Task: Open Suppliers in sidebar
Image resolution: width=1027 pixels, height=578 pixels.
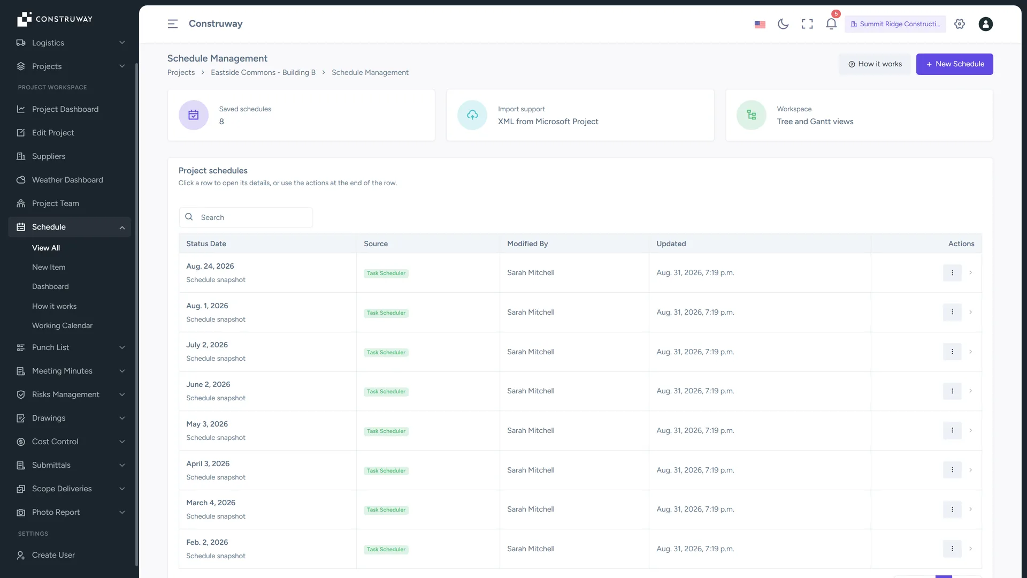Action: (x=70, y=156)
